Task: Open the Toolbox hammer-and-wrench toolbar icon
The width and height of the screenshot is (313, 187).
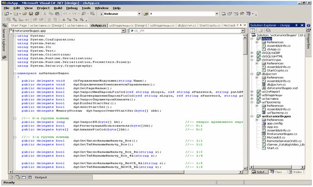Action: point(242,14)
